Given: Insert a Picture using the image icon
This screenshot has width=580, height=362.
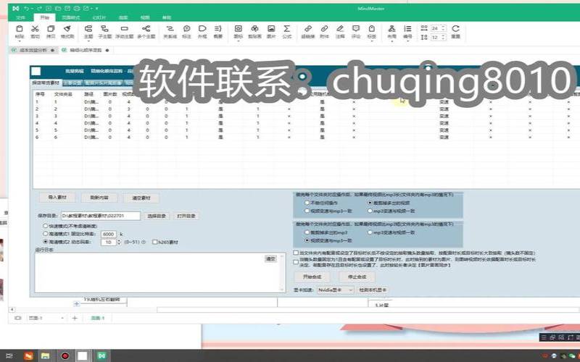Looking at the screenshot, I should [271, 29].
